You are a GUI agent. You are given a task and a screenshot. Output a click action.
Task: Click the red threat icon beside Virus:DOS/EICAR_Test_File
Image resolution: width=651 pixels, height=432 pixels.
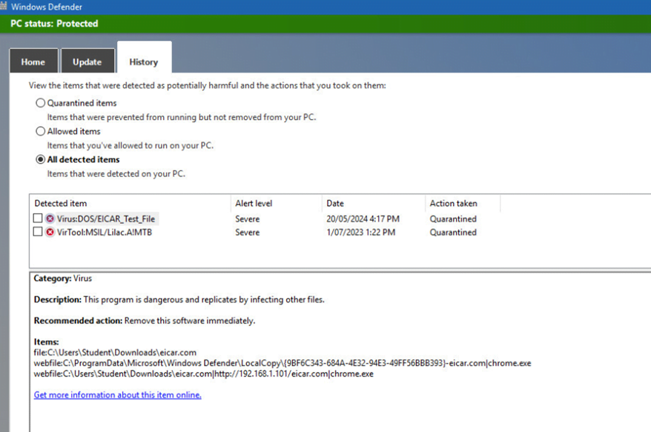click(x=50, y=219)
